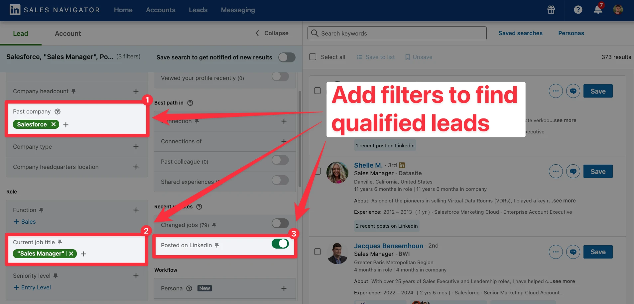The image size is (634, 304).
Task: Disable Posted on LinkedIn filter
Action: point(280,244)
